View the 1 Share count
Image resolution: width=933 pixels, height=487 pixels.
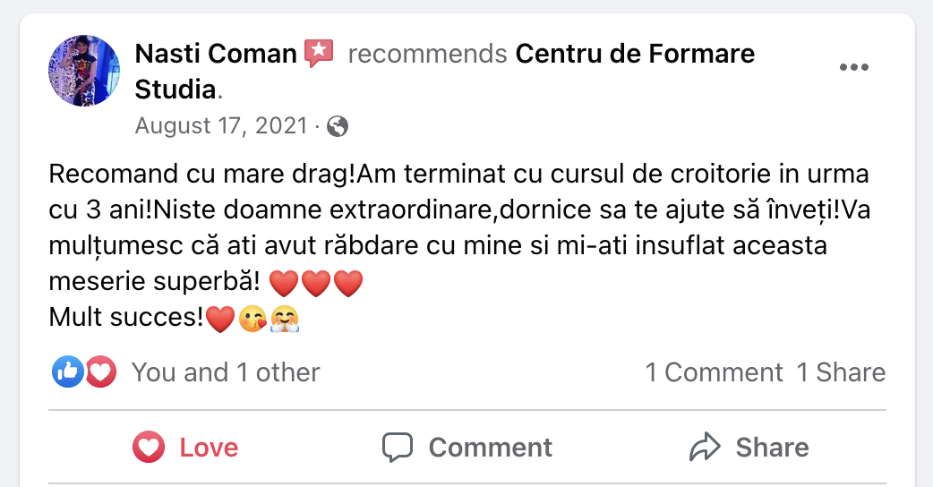[841, 372]
